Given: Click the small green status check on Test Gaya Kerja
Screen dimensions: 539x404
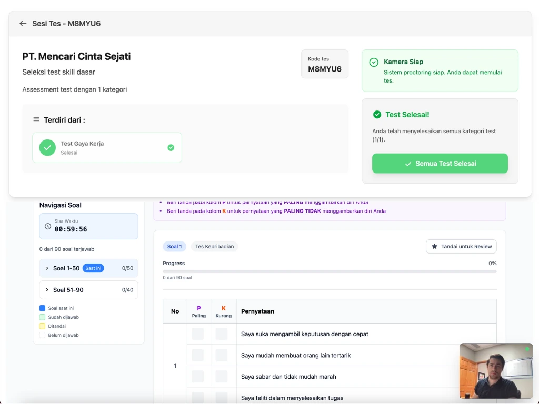Looking at the screenshot, I should coord(171,148).
